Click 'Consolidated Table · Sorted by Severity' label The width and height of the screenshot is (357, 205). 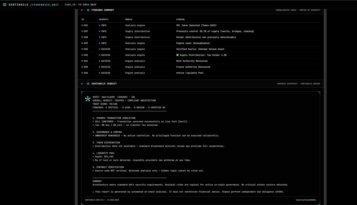298,10
